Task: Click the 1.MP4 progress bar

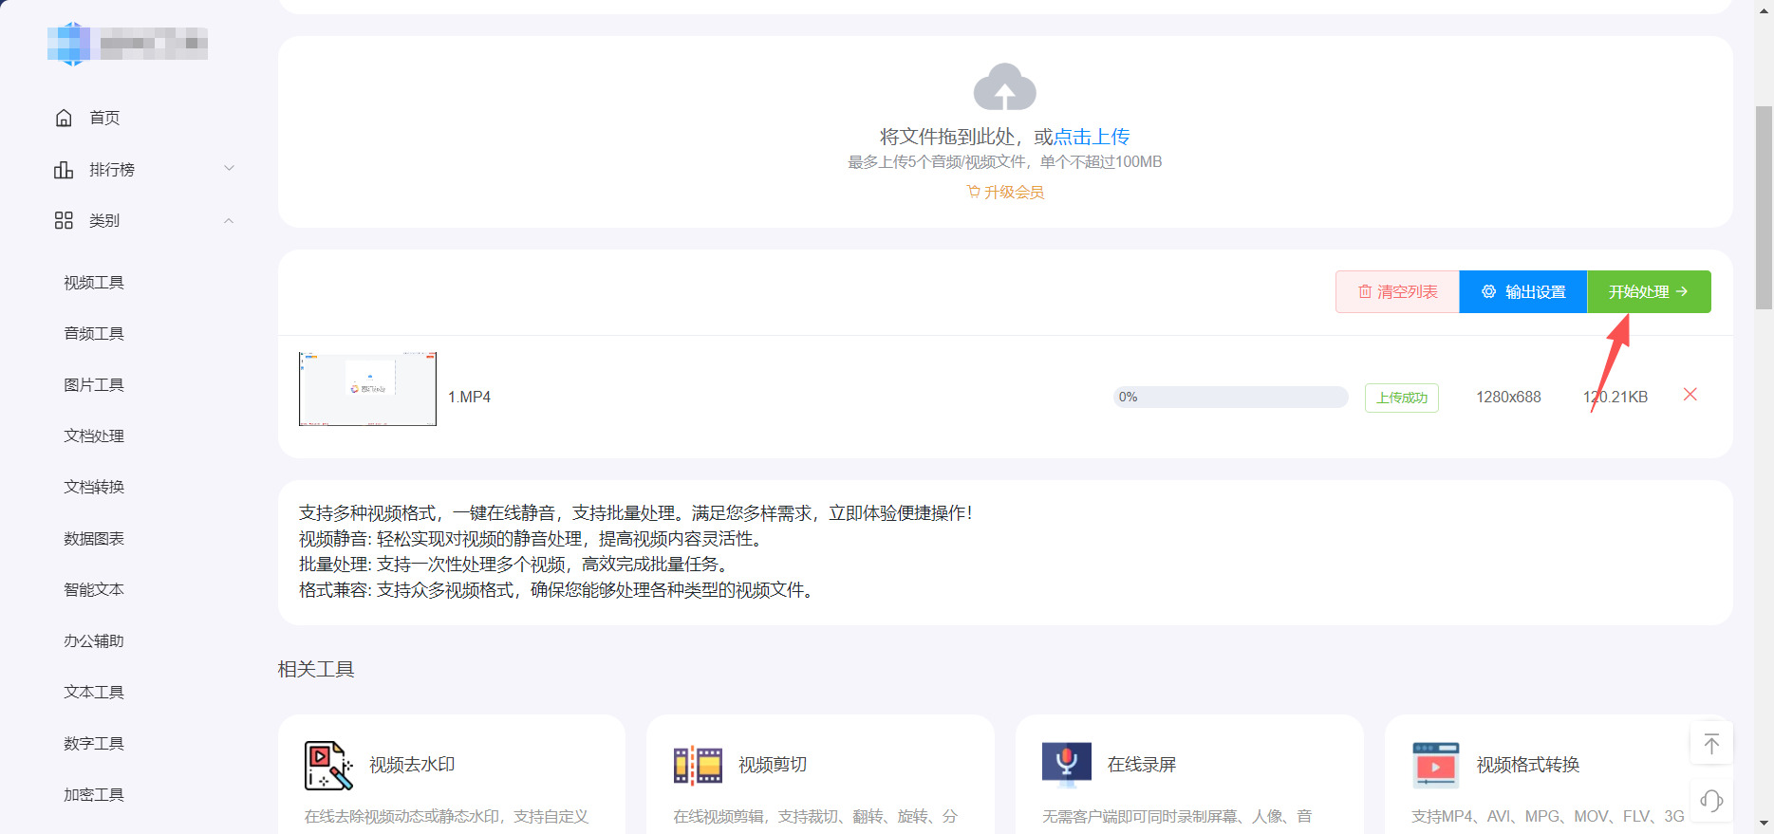Action: point(1230,397)
